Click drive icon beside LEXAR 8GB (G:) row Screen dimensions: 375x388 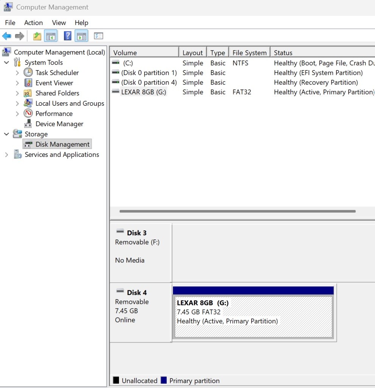[x=115, y=92]
